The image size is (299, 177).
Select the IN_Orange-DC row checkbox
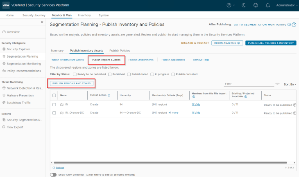[54, 112]
